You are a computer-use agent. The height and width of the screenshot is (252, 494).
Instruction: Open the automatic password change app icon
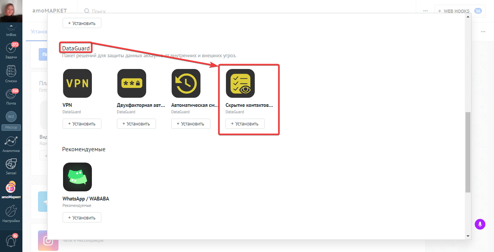(x=186, y=83)
